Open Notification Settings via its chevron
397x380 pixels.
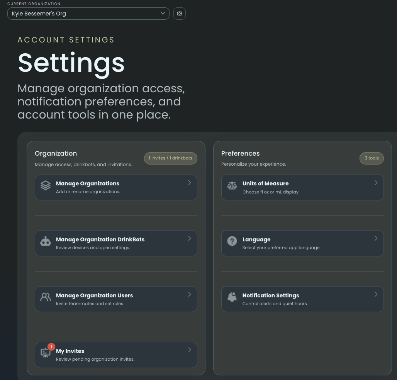tap(376, 294)
